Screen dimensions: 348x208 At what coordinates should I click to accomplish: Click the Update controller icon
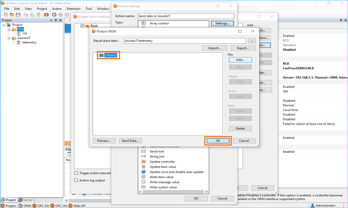[144, 161]
